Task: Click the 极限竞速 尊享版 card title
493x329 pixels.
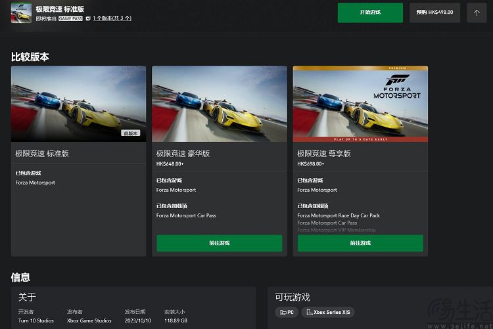Action: click(324, 154)
